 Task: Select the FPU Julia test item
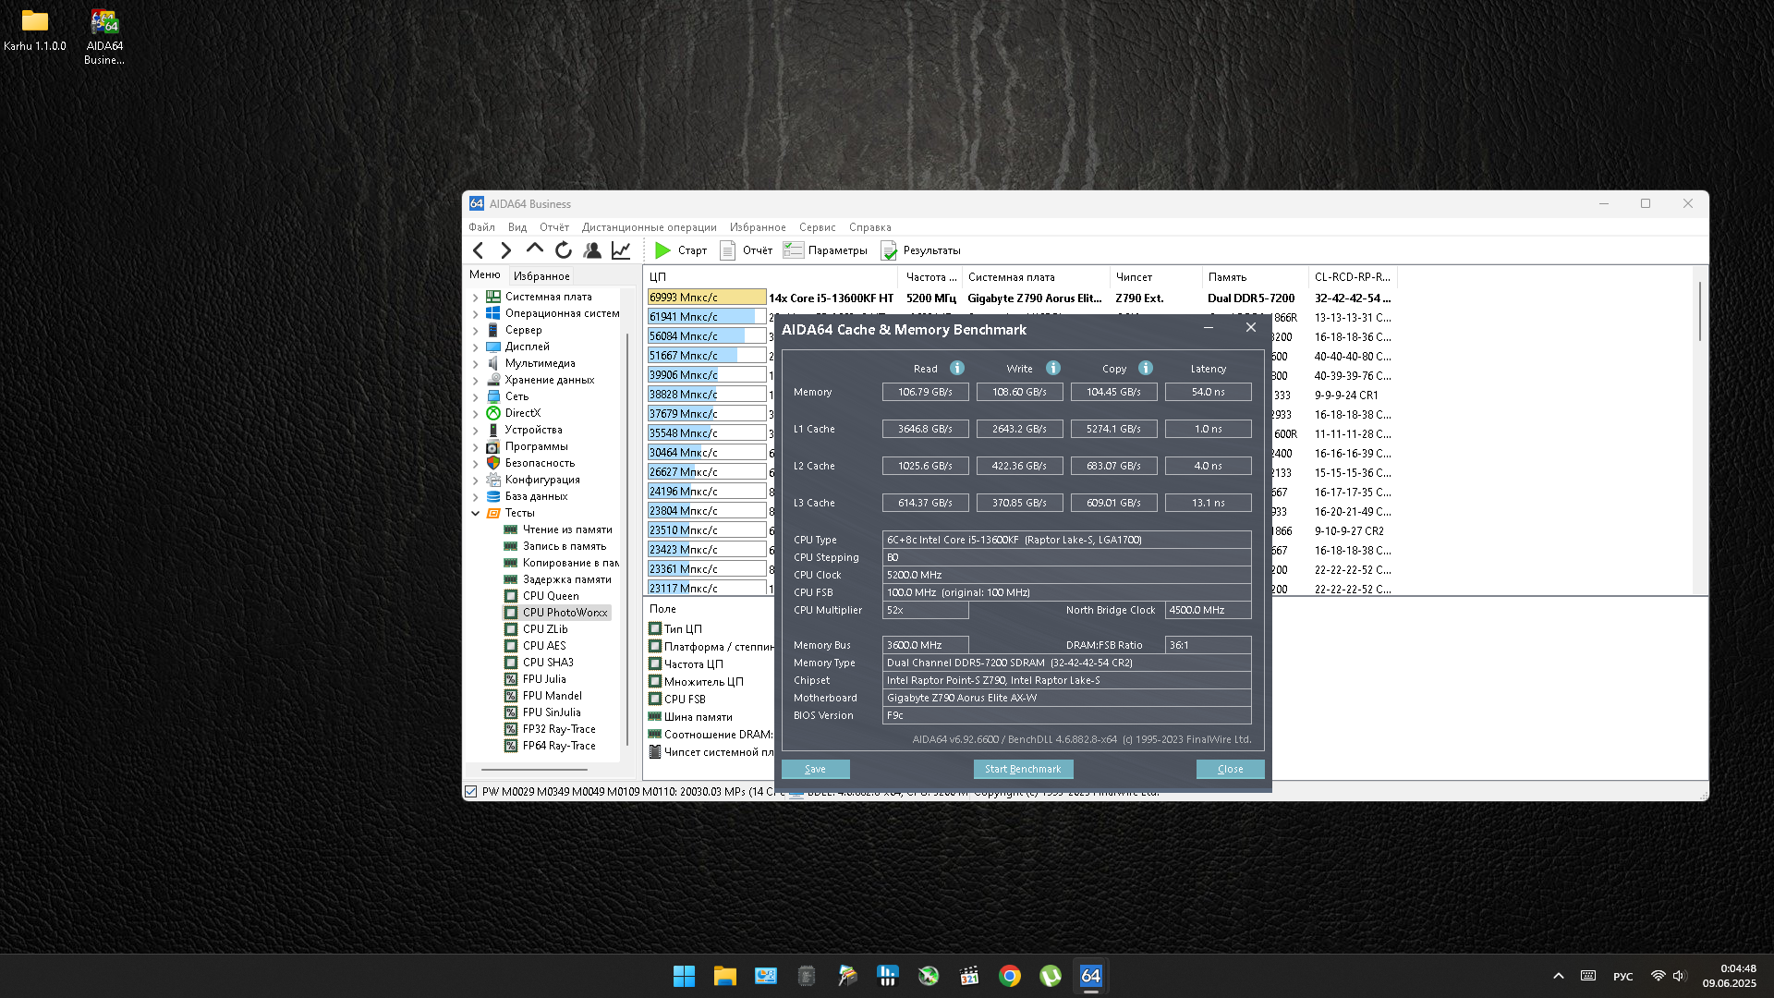tap(543, 679)
